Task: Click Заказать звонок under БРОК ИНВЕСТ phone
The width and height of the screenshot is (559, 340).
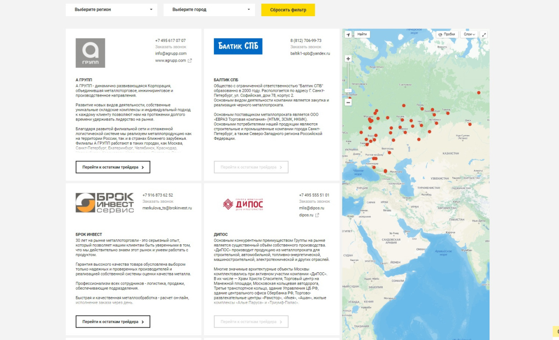Action: (x=158, y=201)
